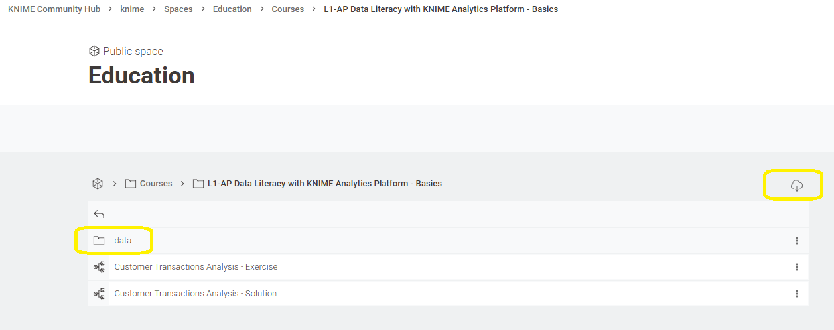The image size is (834, 330).
Task: Open the data folder
Action: [123, 241]
